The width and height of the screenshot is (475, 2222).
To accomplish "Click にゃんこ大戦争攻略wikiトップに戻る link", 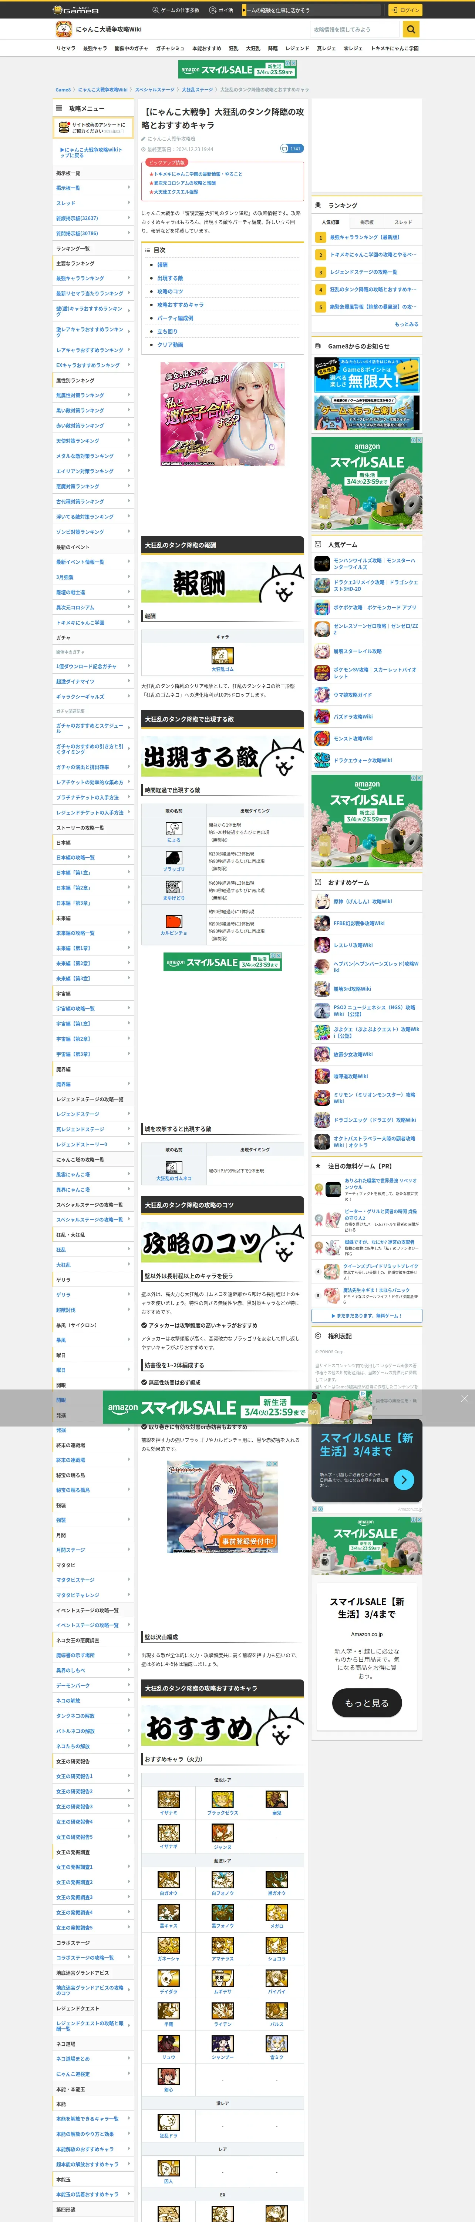I will coord(91,152).
